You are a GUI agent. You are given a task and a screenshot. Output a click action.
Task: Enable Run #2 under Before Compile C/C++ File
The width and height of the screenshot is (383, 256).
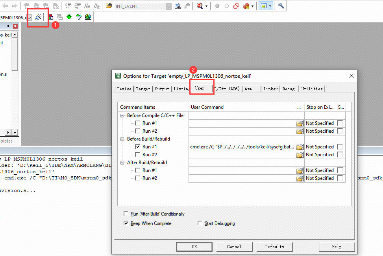(x=138, y=131)
